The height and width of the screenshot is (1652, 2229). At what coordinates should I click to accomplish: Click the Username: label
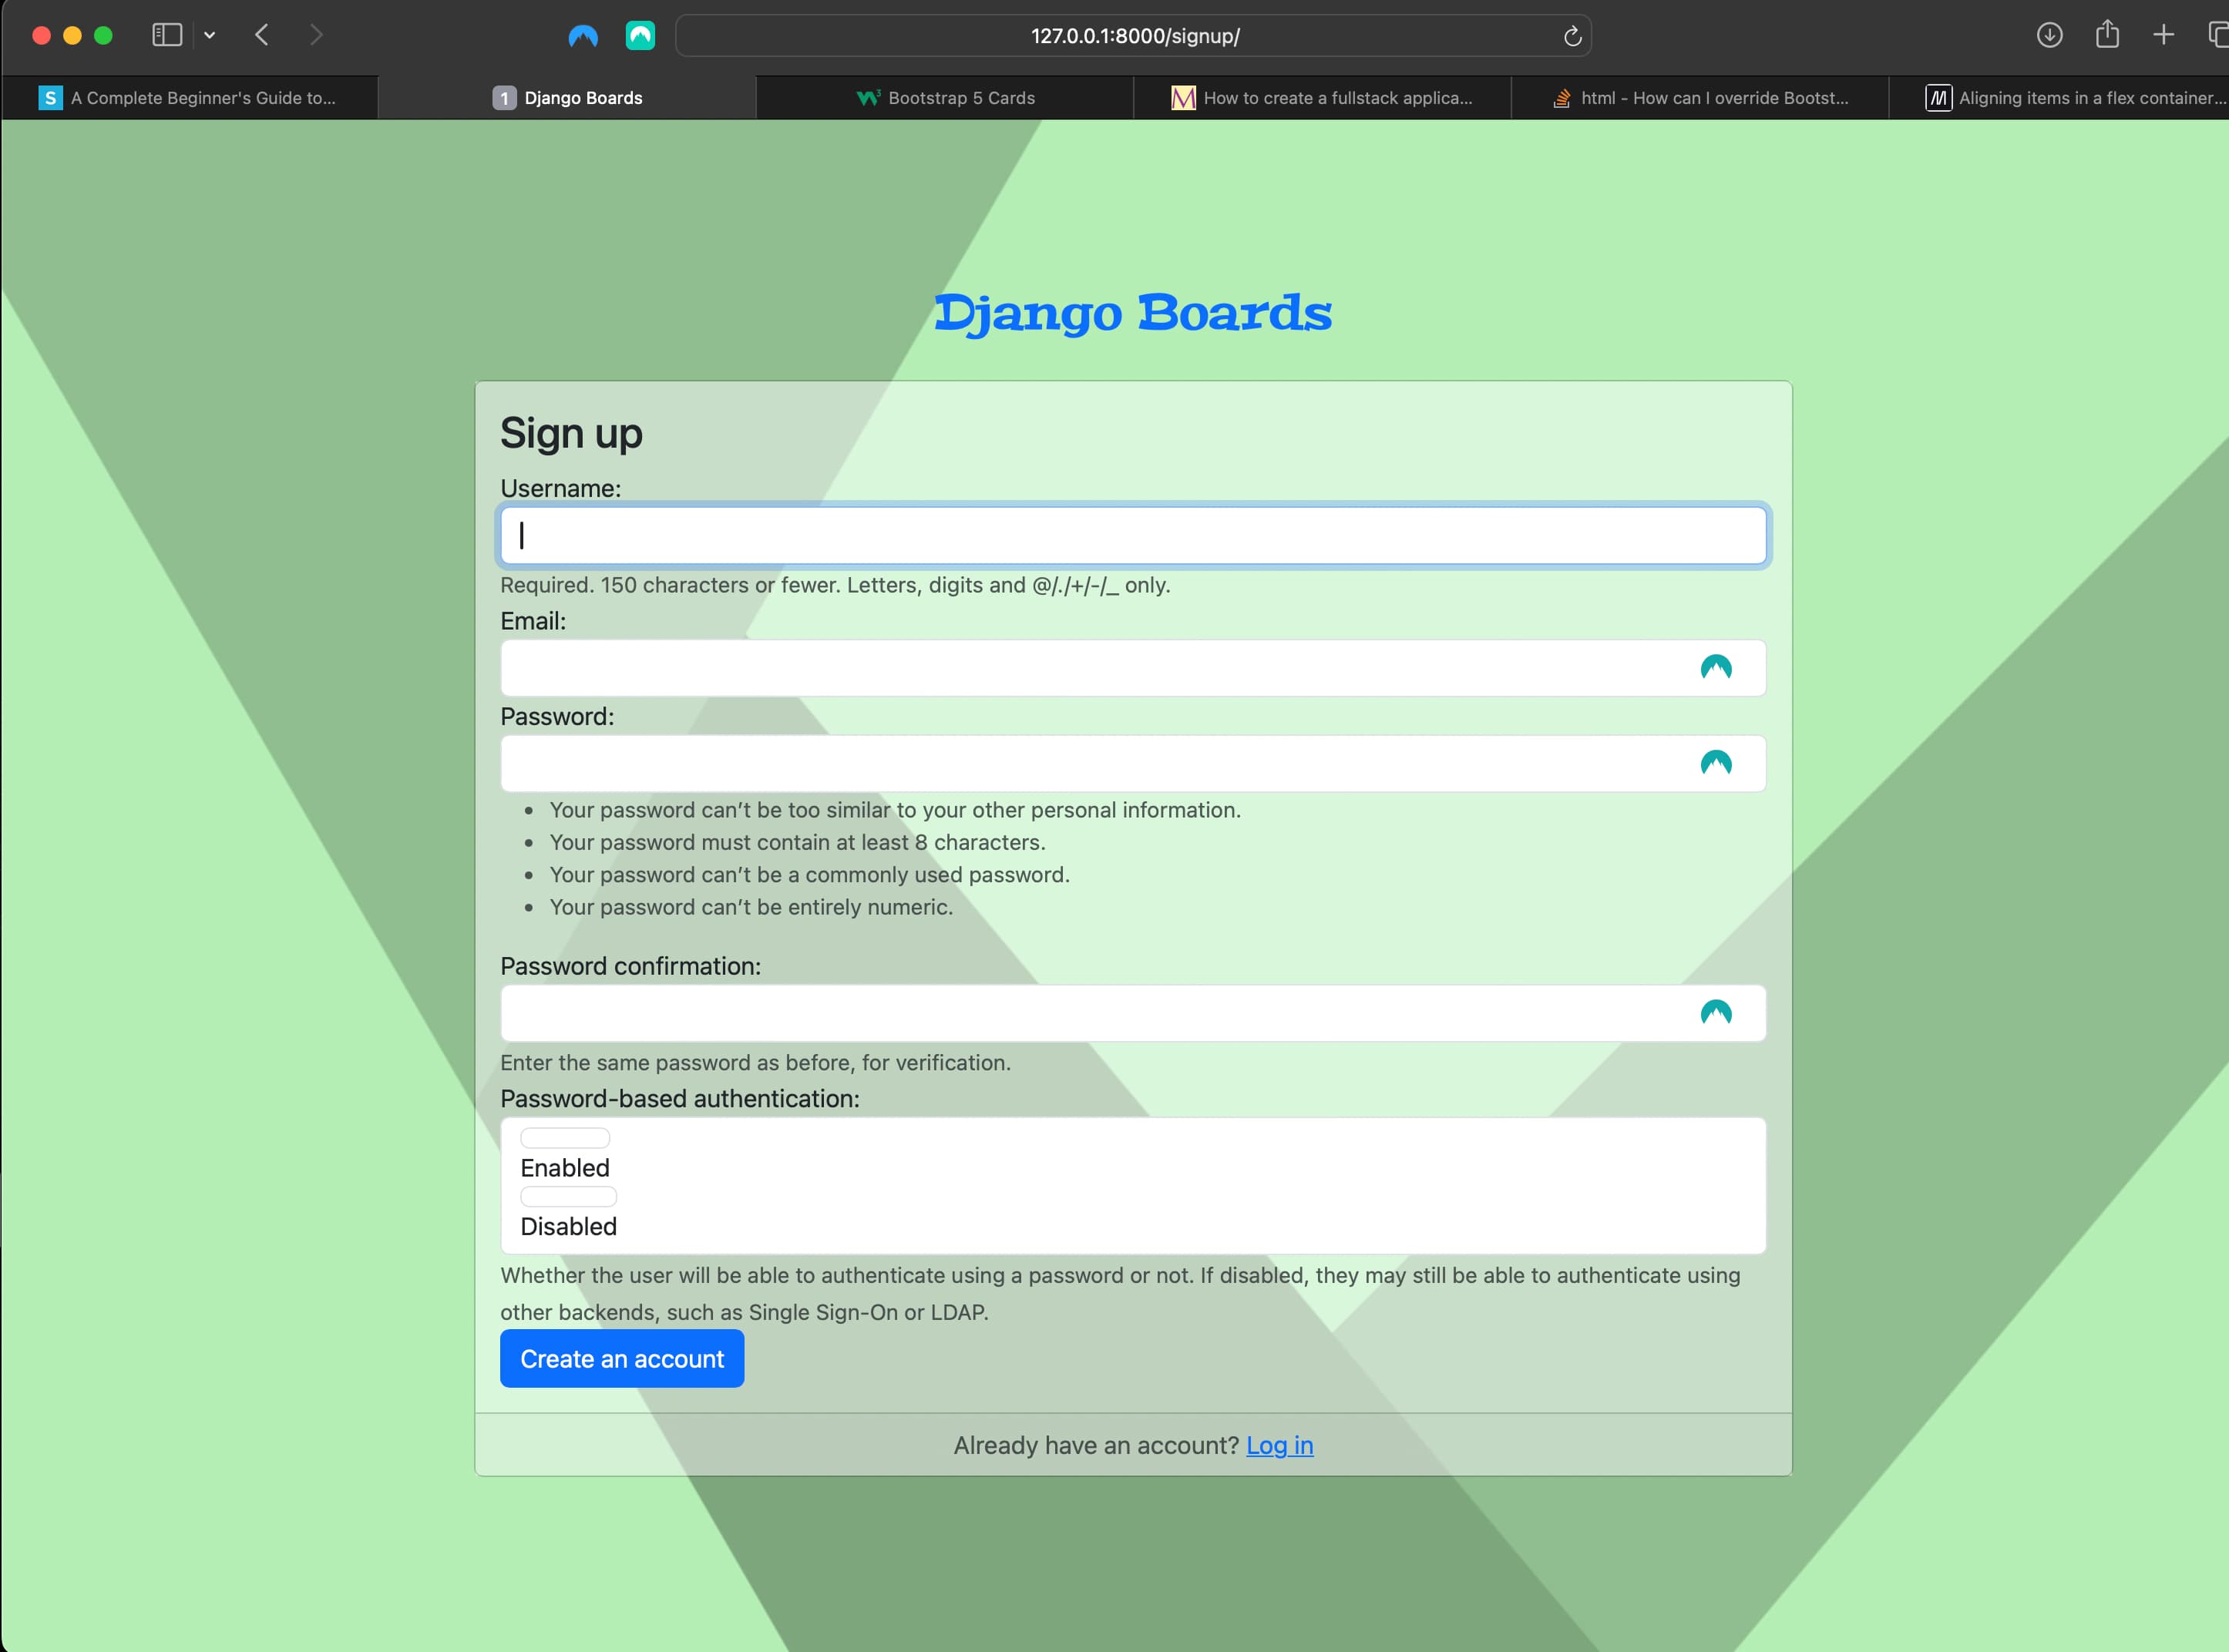pyautogui.click(x=560, y=488)
